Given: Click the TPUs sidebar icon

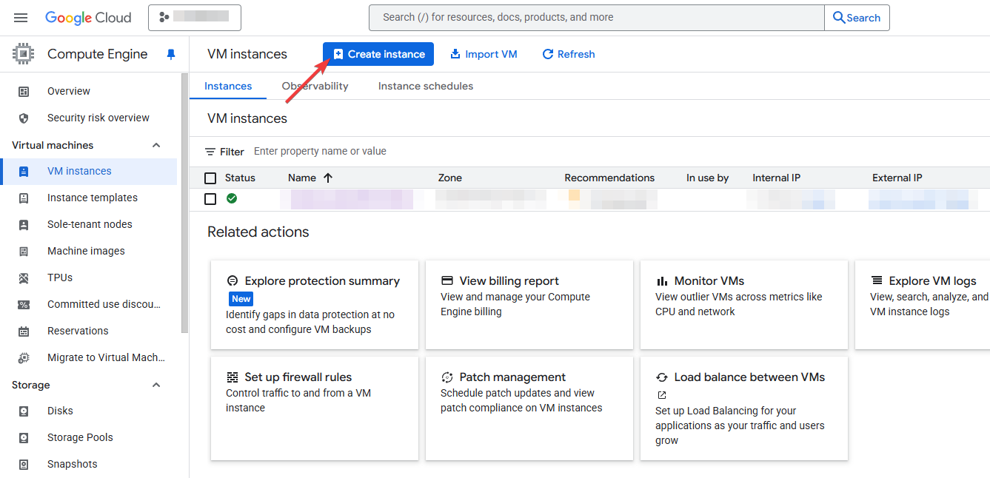Looking at the screenshot, I should pos(24,278).
